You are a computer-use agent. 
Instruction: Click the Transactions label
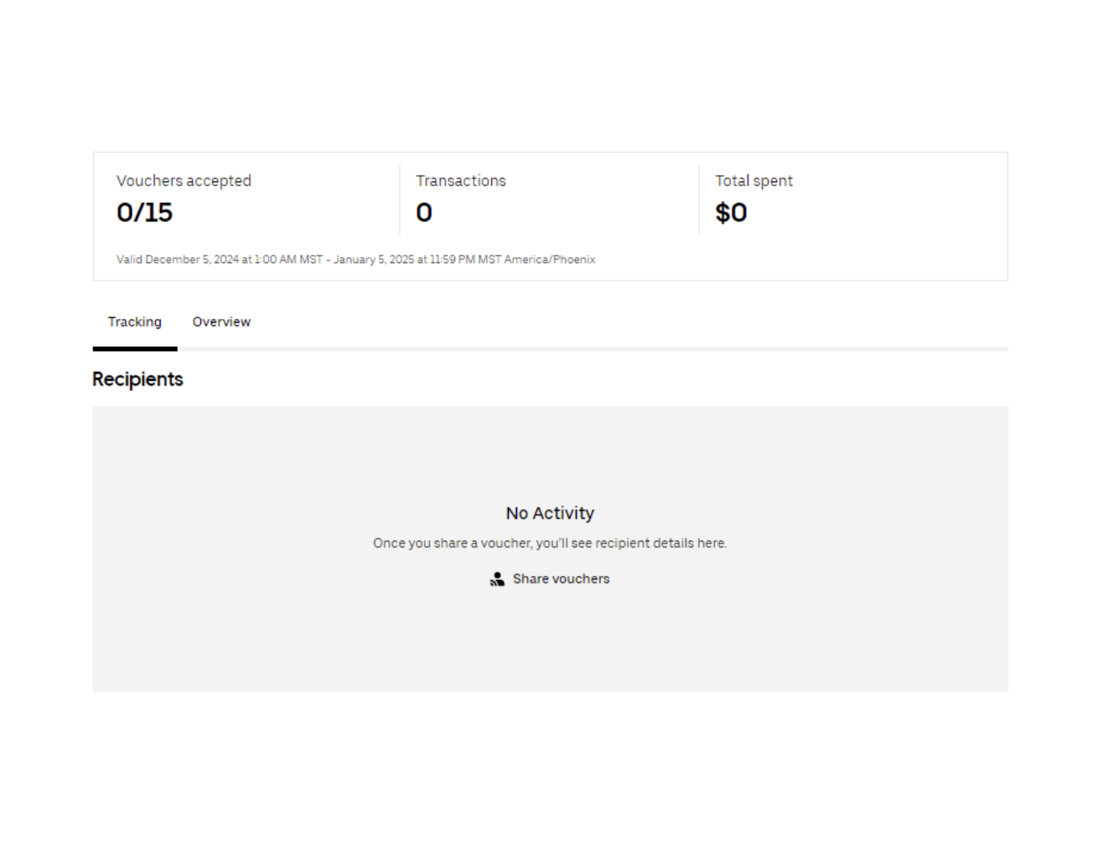click(x=461, y=181)
